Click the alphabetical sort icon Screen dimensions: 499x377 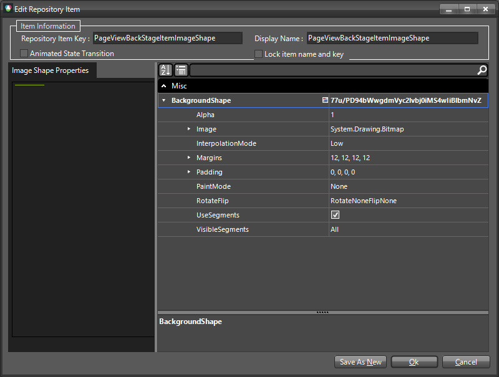(166, 70)
